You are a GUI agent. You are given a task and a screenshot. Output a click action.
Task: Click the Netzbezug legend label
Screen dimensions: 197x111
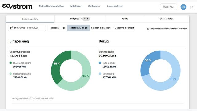pos(108,74)
